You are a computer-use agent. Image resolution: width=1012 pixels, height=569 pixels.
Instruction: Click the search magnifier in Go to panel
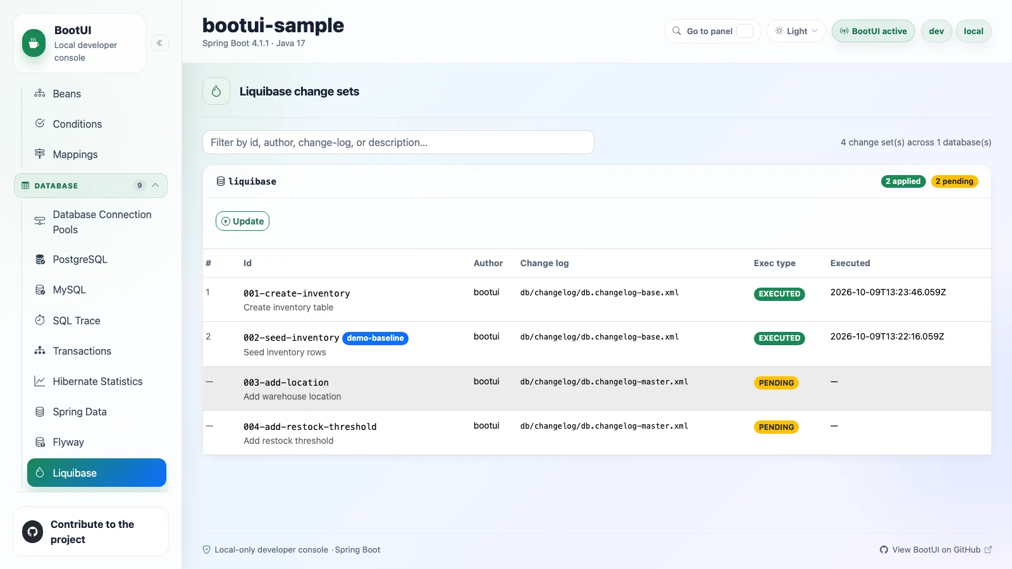[677, 31]
